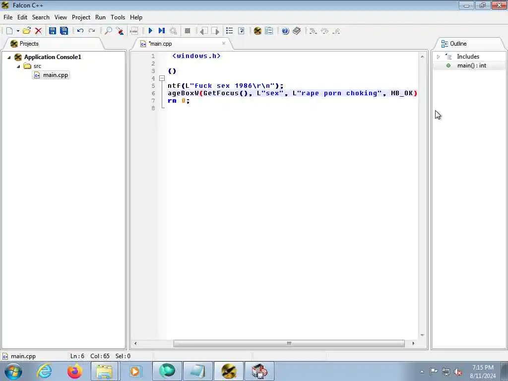This screenshot has height=381, width=508.
Task: Click the books documentation icon
Action: [x=297, y=31]
